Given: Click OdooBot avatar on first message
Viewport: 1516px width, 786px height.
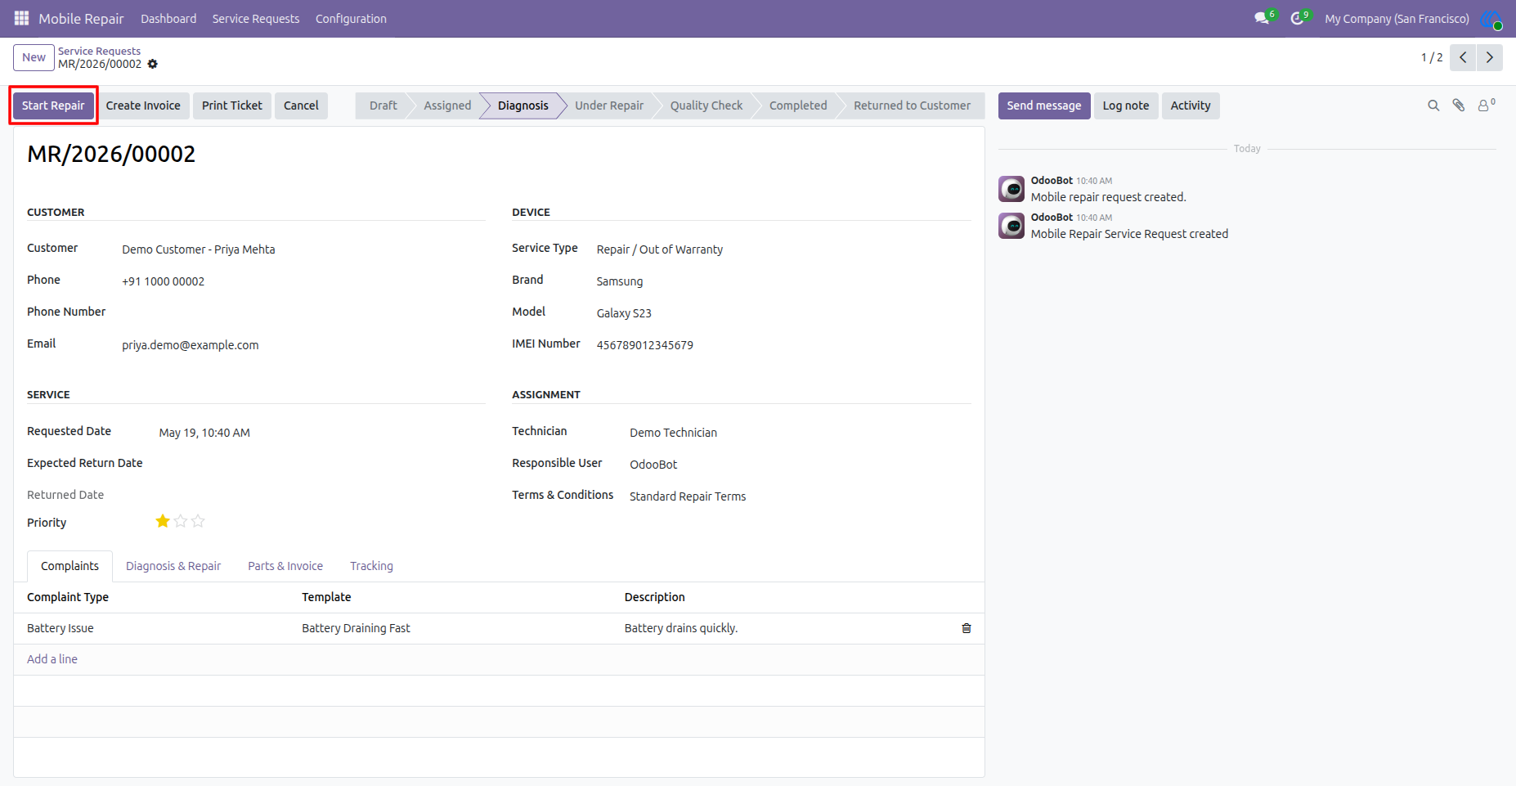Looking at the screenshot, I should [1011, 189].
